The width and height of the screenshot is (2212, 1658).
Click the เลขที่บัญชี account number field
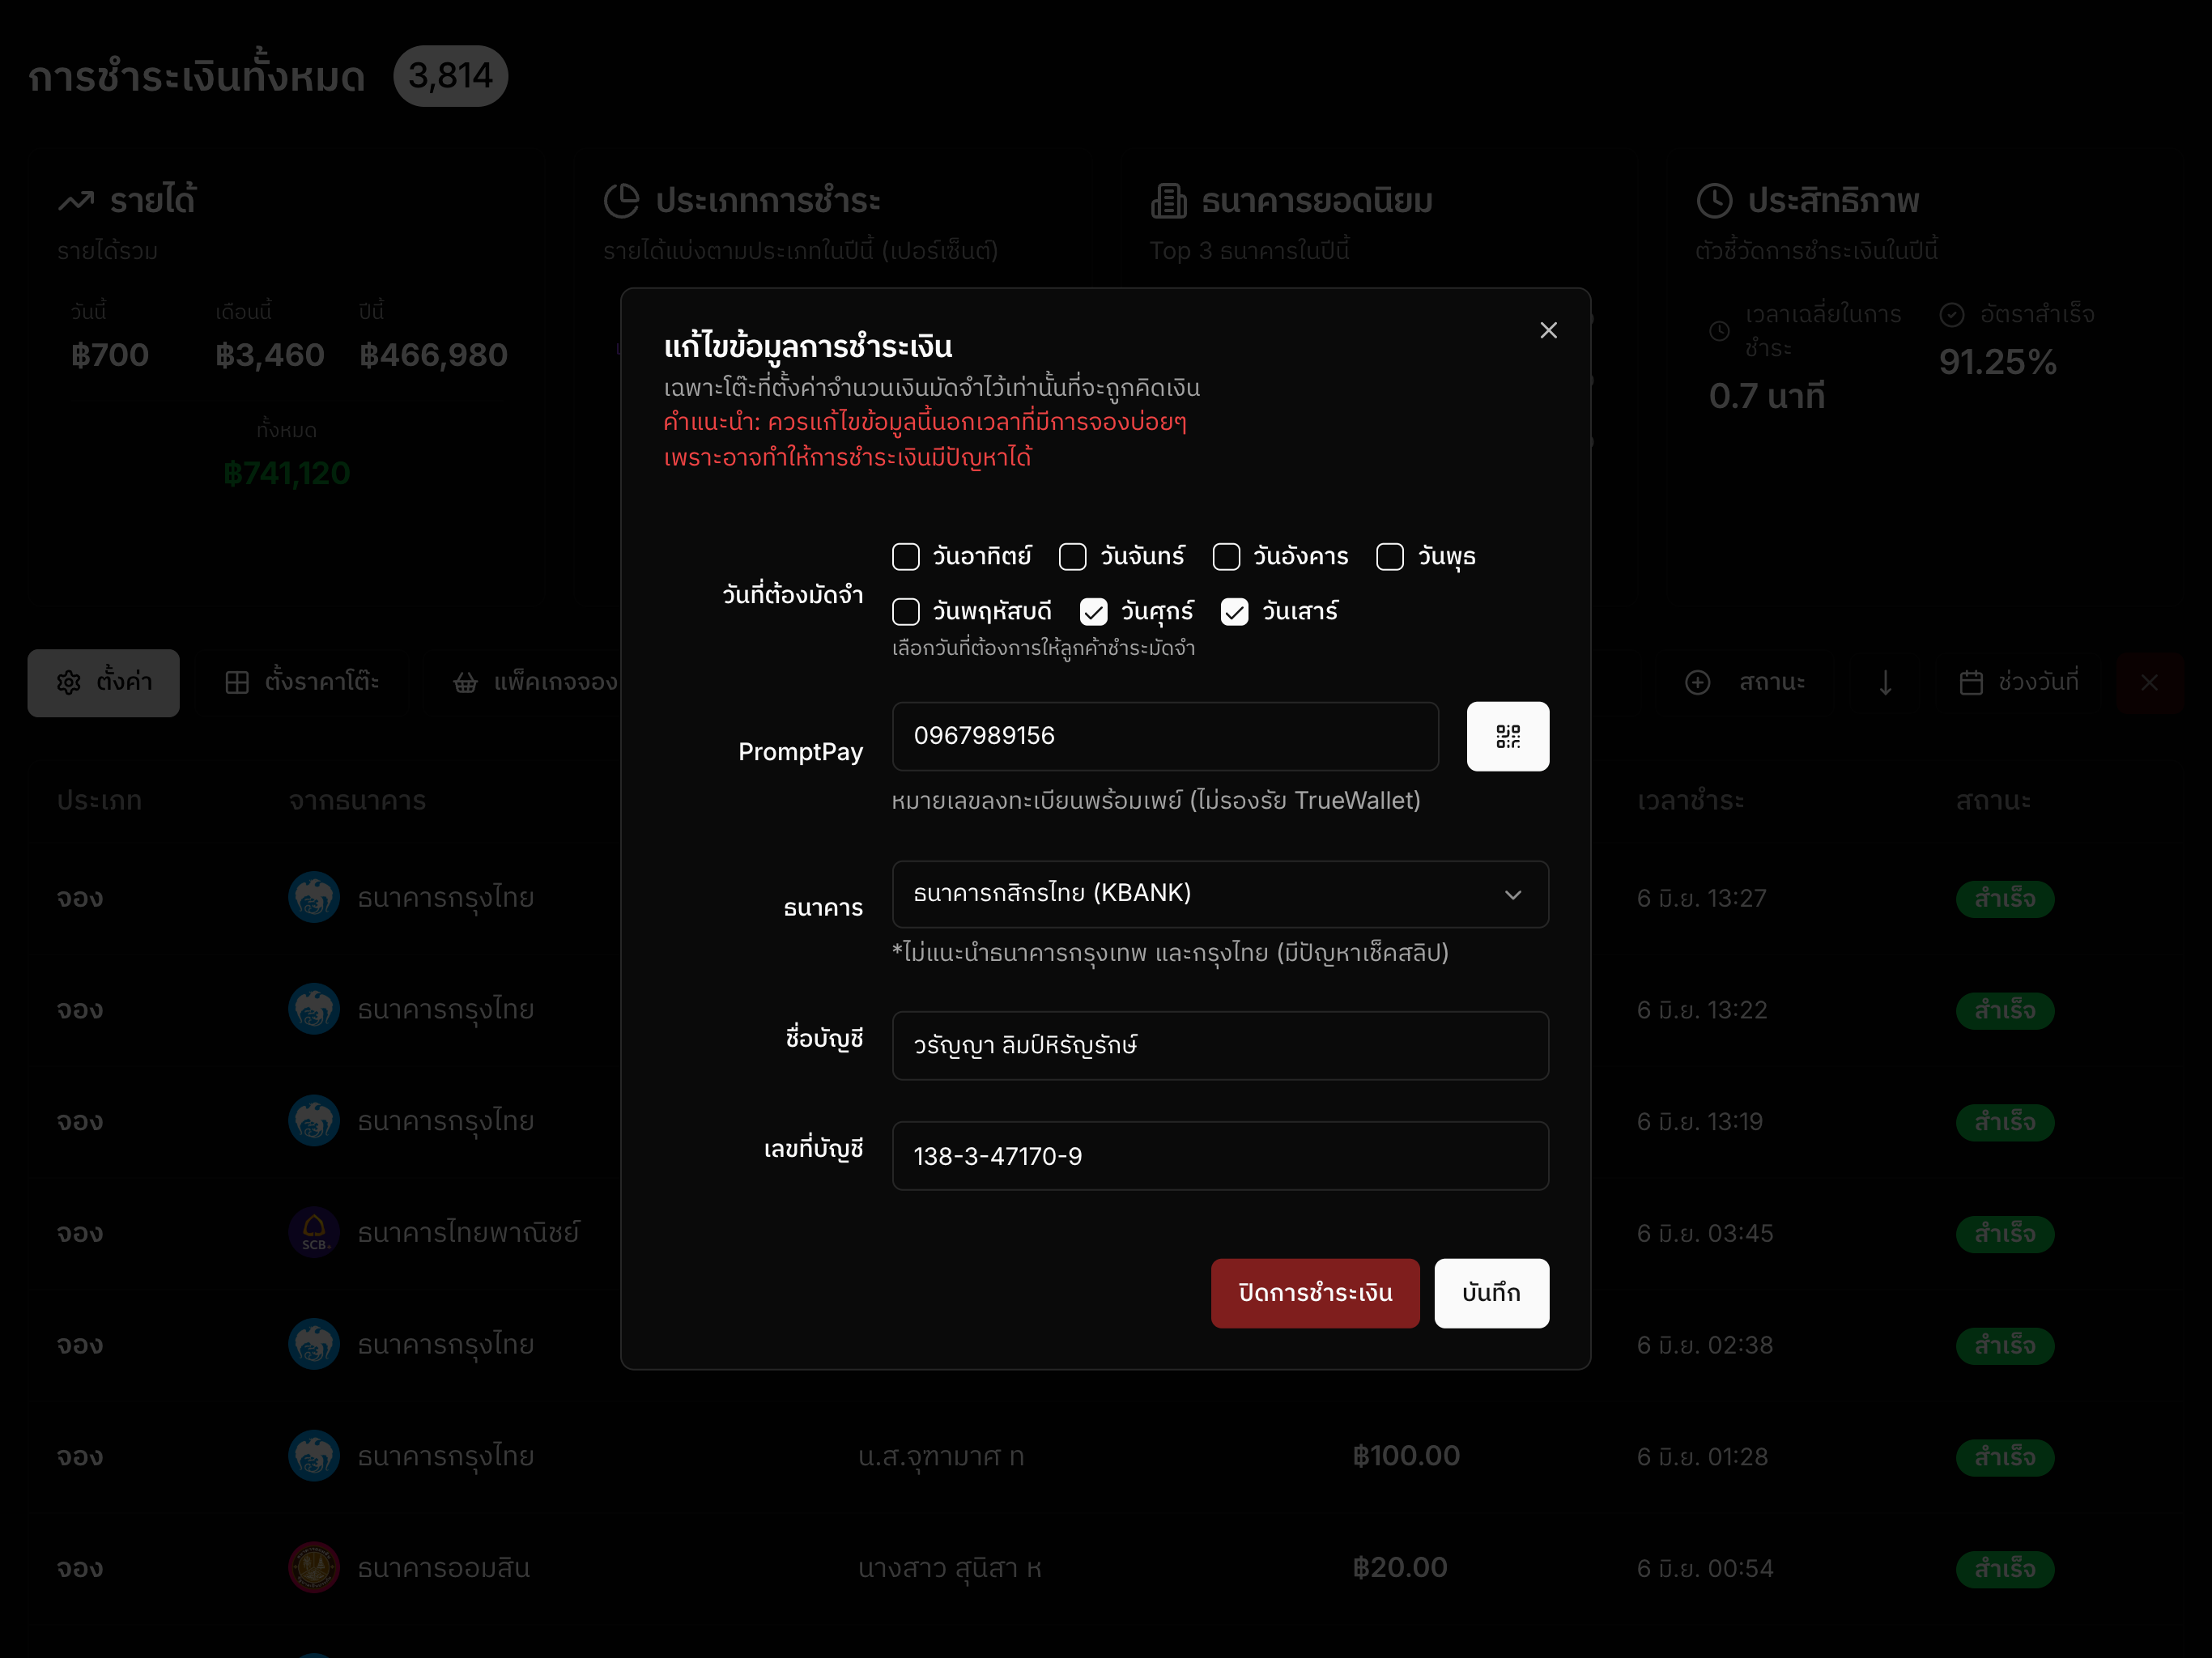tap(1220, 1156)
